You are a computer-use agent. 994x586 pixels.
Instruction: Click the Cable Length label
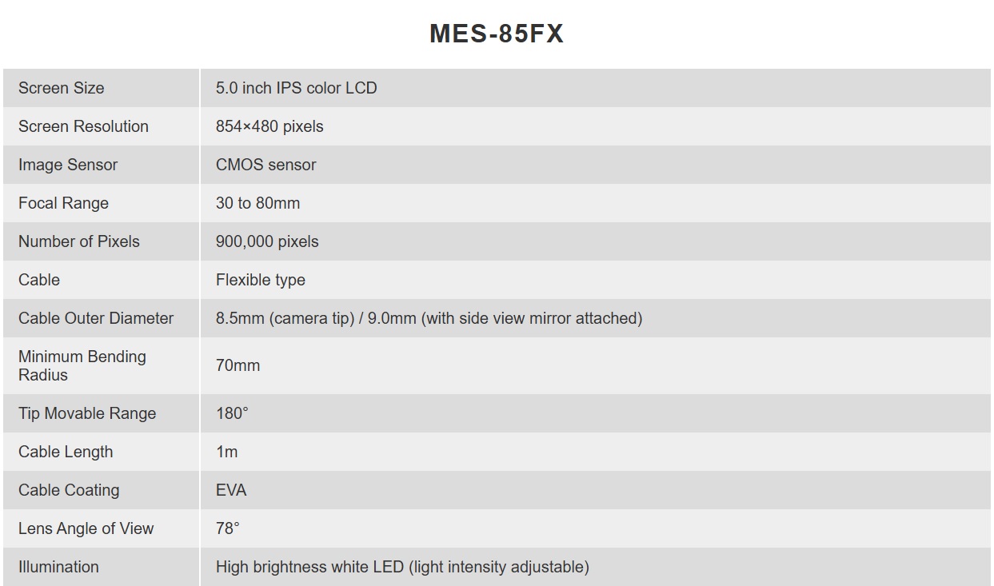pyautogui.click(x=66, y=452)
